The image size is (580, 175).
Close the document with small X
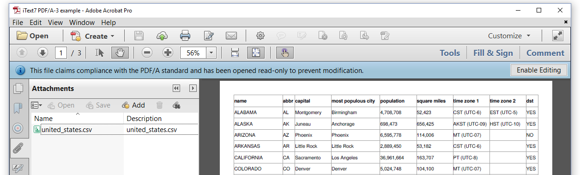click(x=566, y=22)
